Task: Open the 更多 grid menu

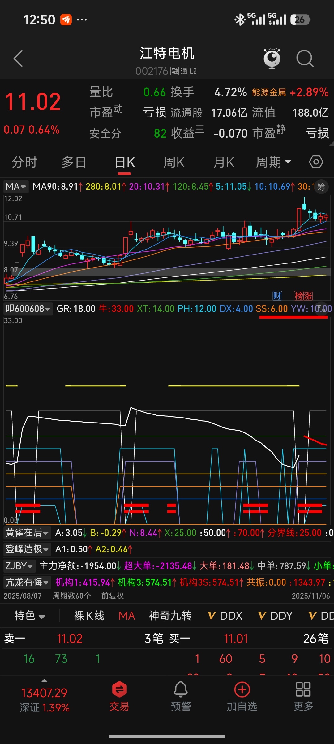Action: (x=303, y=696)
